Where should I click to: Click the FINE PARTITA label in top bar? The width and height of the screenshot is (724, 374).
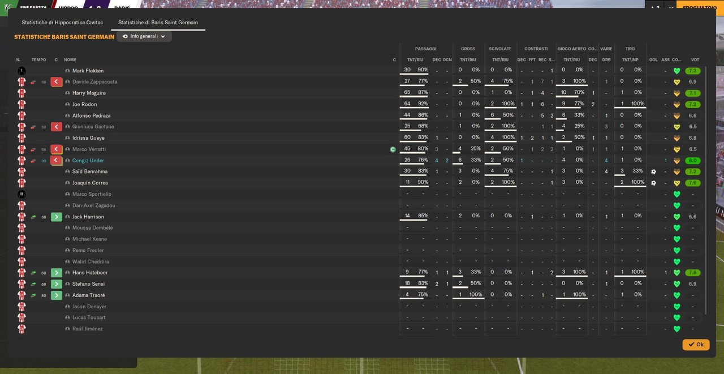point(33,7)
